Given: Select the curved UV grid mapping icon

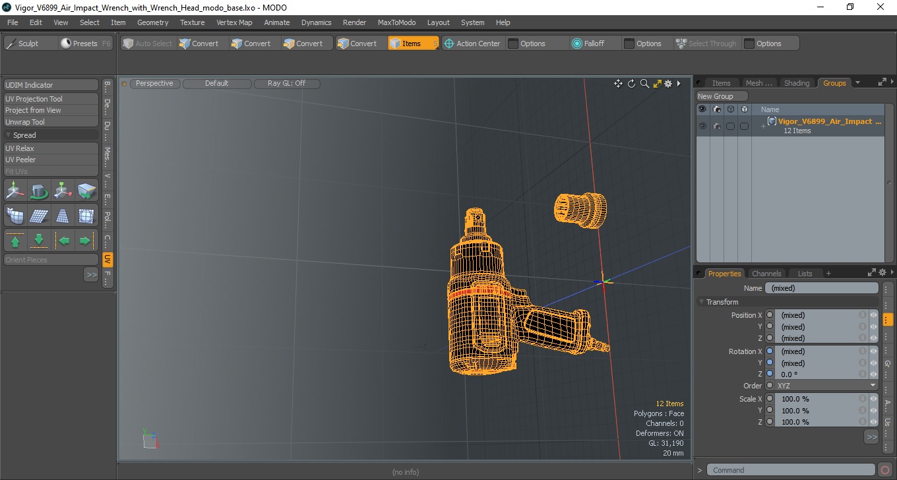Looking at the screenshot, I should 15,216.
